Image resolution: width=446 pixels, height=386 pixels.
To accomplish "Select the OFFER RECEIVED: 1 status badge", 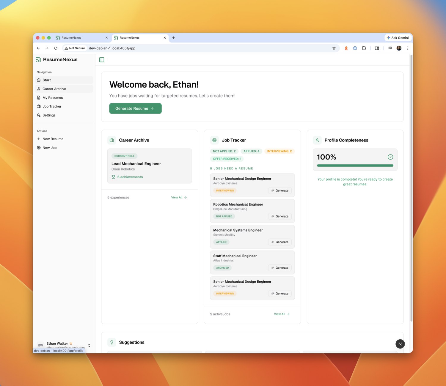I will tap(227, 159).
